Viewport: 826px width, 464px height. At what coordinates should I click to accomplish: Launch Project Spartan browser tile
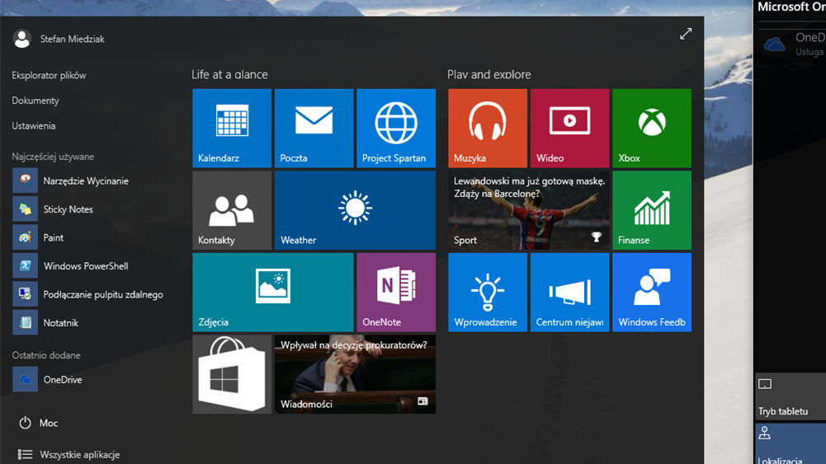(x=396, y=129)
